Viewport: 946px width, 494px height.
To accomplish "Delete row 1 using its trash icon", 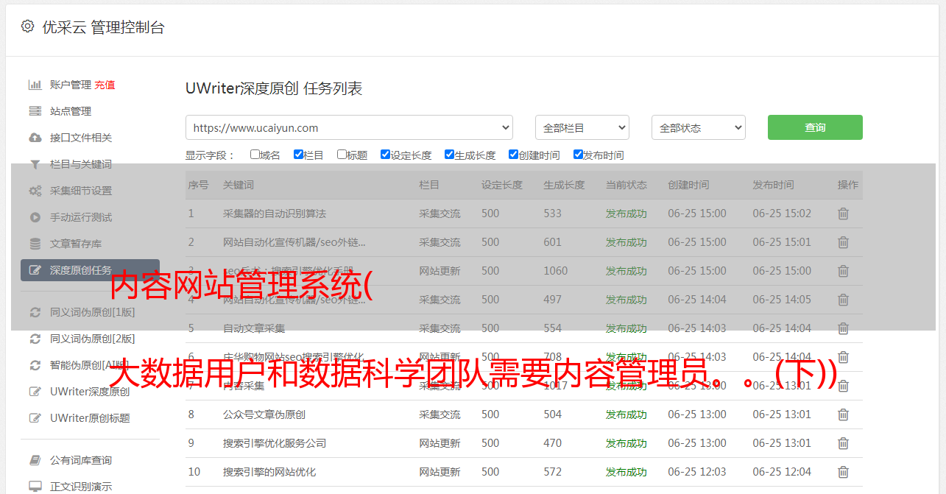I will (x=843, y=214).
